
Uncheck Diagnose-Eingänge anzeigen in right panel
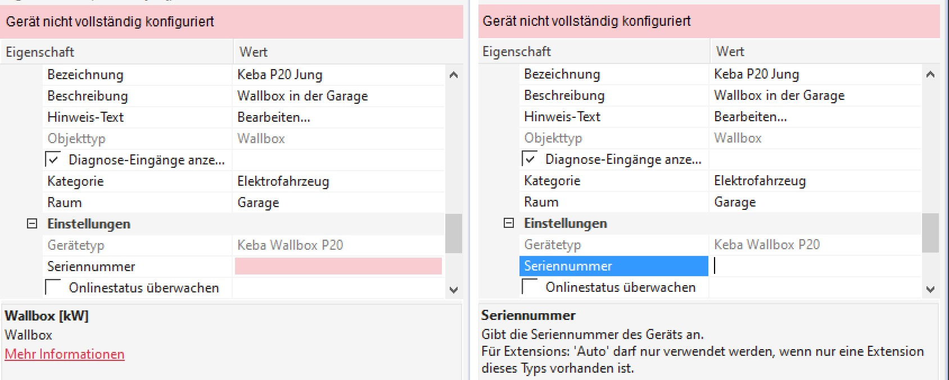pyautogui.click(x=530, y=159)
